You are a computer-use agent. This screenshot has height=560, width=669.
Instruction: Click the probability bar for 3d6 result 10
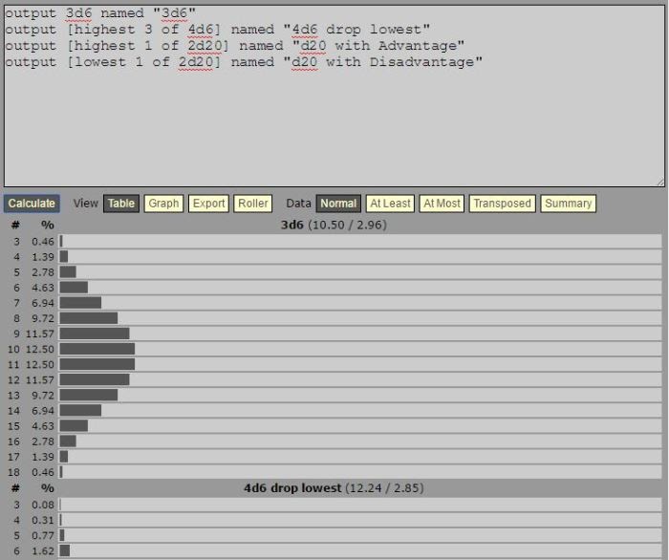(x=97, y=350)
